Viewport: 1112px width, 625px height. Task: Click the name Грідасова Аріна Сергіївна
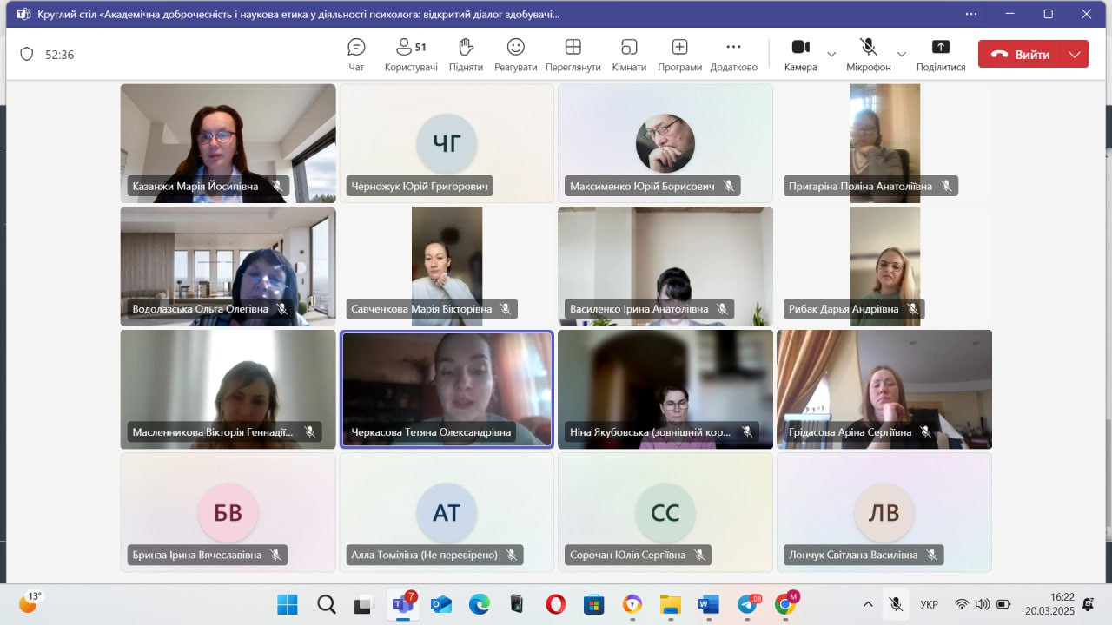click(x=850, y=431)
